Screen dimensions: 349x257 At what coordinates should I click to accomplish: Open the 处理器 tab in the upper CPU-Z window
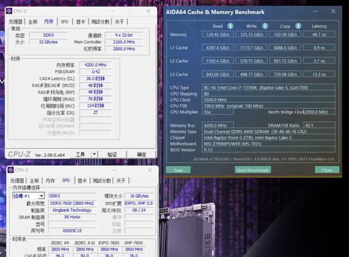[x=15, y=22]
